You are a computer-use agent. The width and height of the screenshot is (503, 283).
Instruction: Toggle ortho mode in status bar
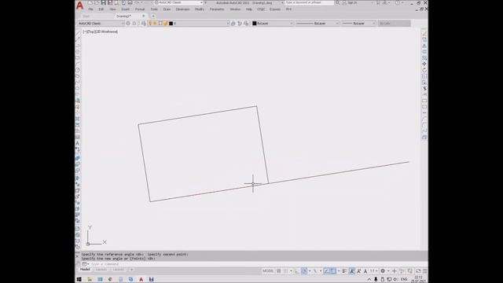297,271
